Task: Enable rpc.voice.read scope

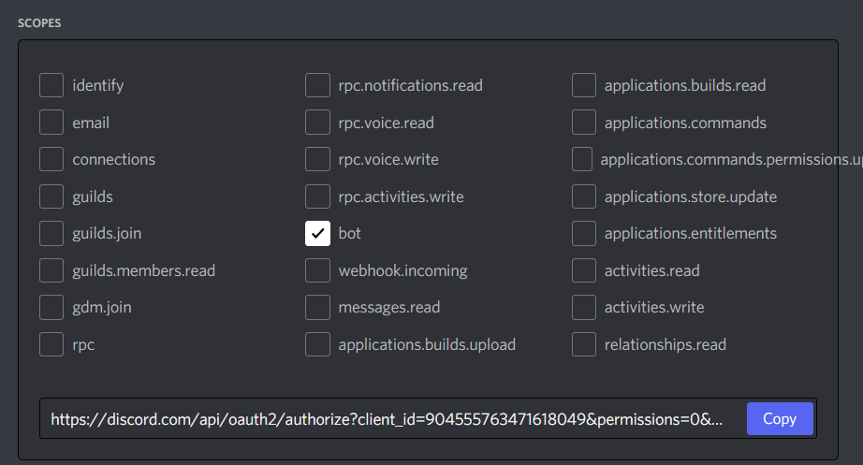Action: [x=317, y=123]
